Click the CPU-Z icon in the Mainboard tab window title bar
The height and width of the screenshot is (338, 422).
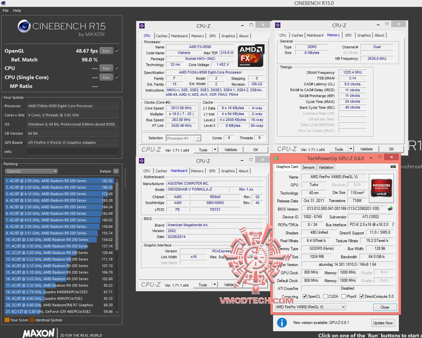coord(142,161)
